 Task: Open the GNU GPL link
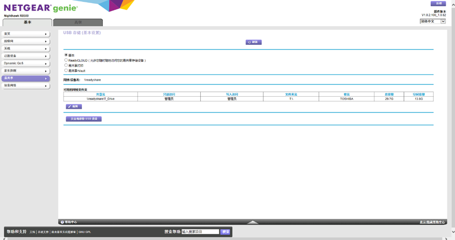[84, 232]
